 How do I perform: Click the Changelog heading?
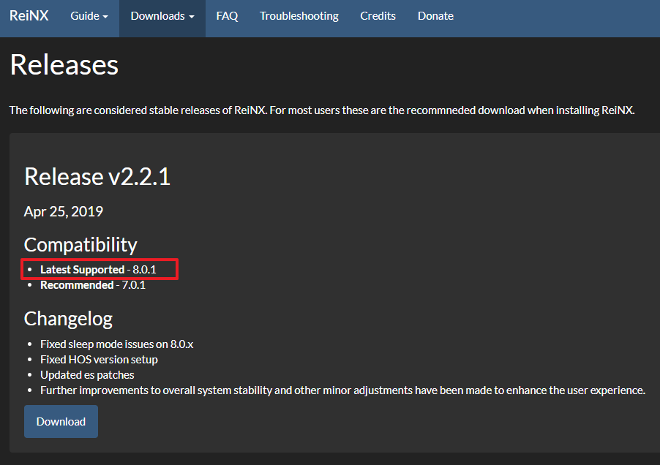(68, 319)
